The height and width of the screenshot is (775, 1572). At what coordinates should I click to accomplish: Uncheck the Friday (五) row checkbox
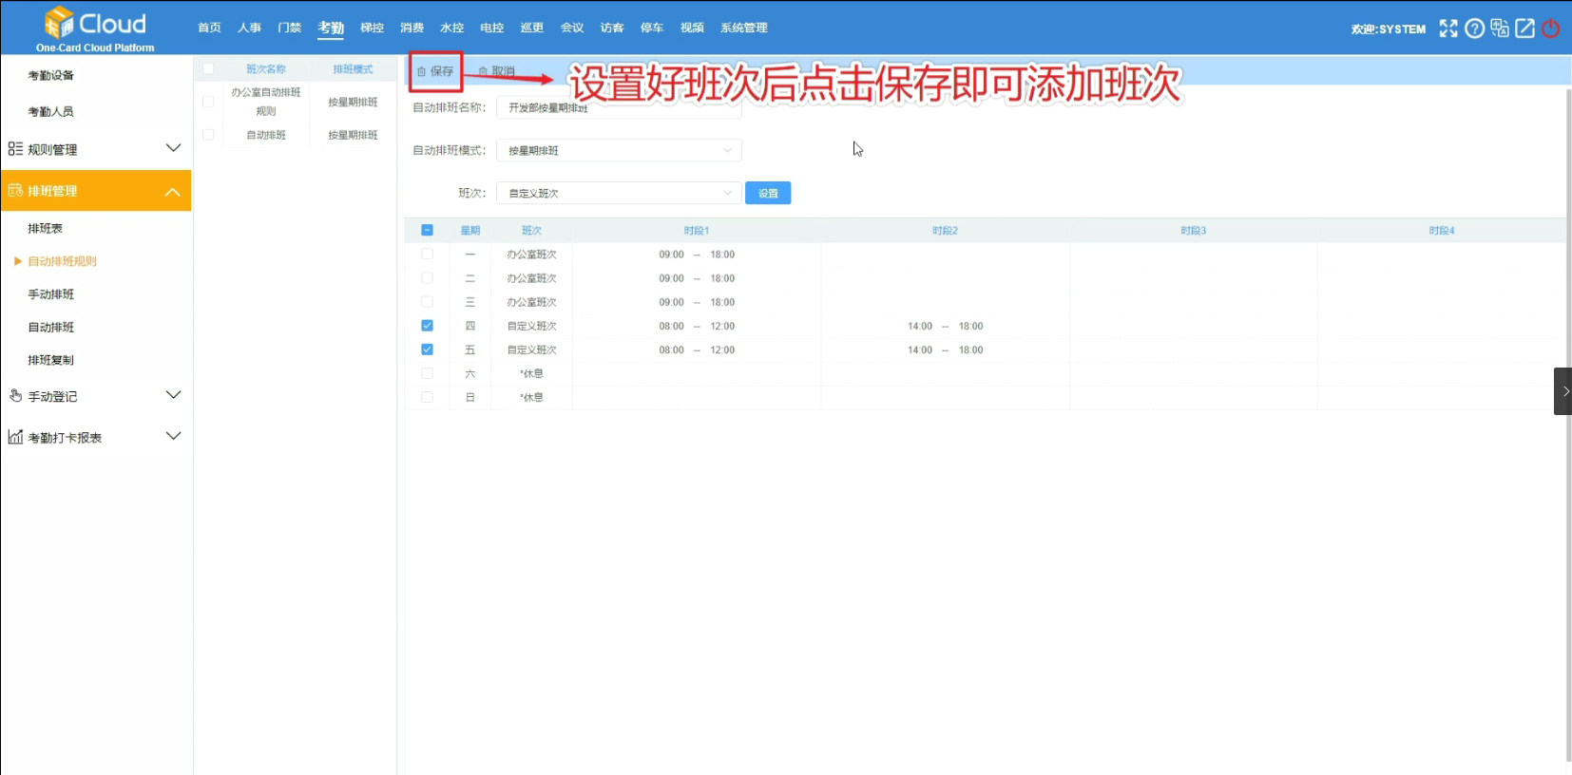tap(427, 349)
